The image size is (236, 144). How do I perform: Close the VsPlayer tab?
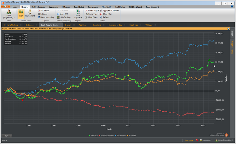coord(155,25)
